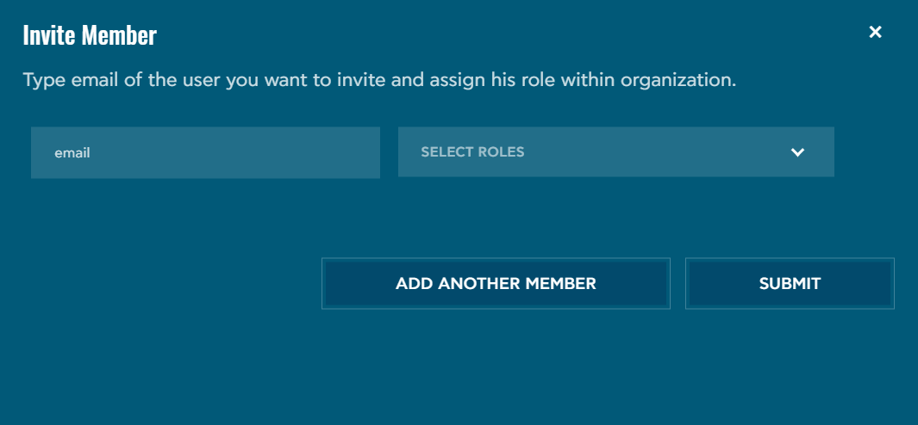Screen dimensions: 918x425
Task: Click the X icon at top right
Action: pos(876,33)
